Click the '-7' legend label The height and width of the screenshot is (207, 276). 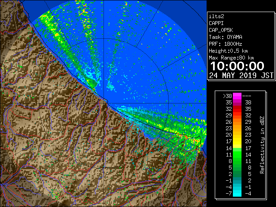[229, 193]
